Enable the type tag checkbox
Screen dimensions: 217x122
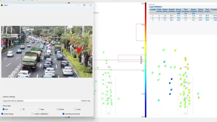pyautogui.click(x=39, y=109)
